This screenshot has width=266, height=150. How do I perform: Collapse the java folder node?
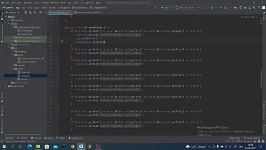[9, 24]
